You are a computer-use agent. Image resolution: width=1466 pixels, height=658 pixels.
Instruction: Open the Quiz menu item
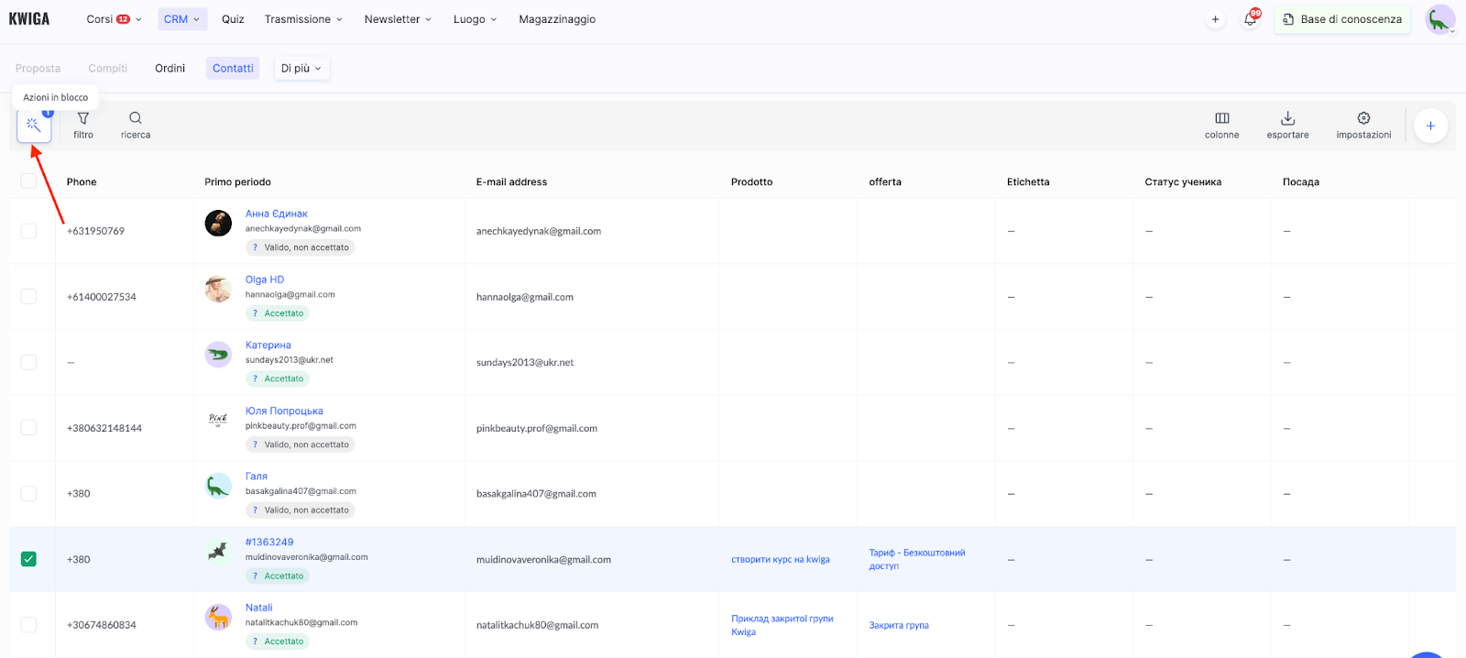coord(233,19)
